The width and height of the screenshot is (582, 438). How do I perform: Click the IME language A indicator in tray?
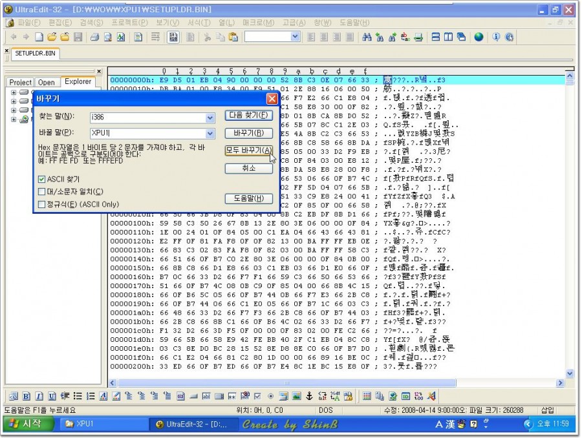pos(438,424)
